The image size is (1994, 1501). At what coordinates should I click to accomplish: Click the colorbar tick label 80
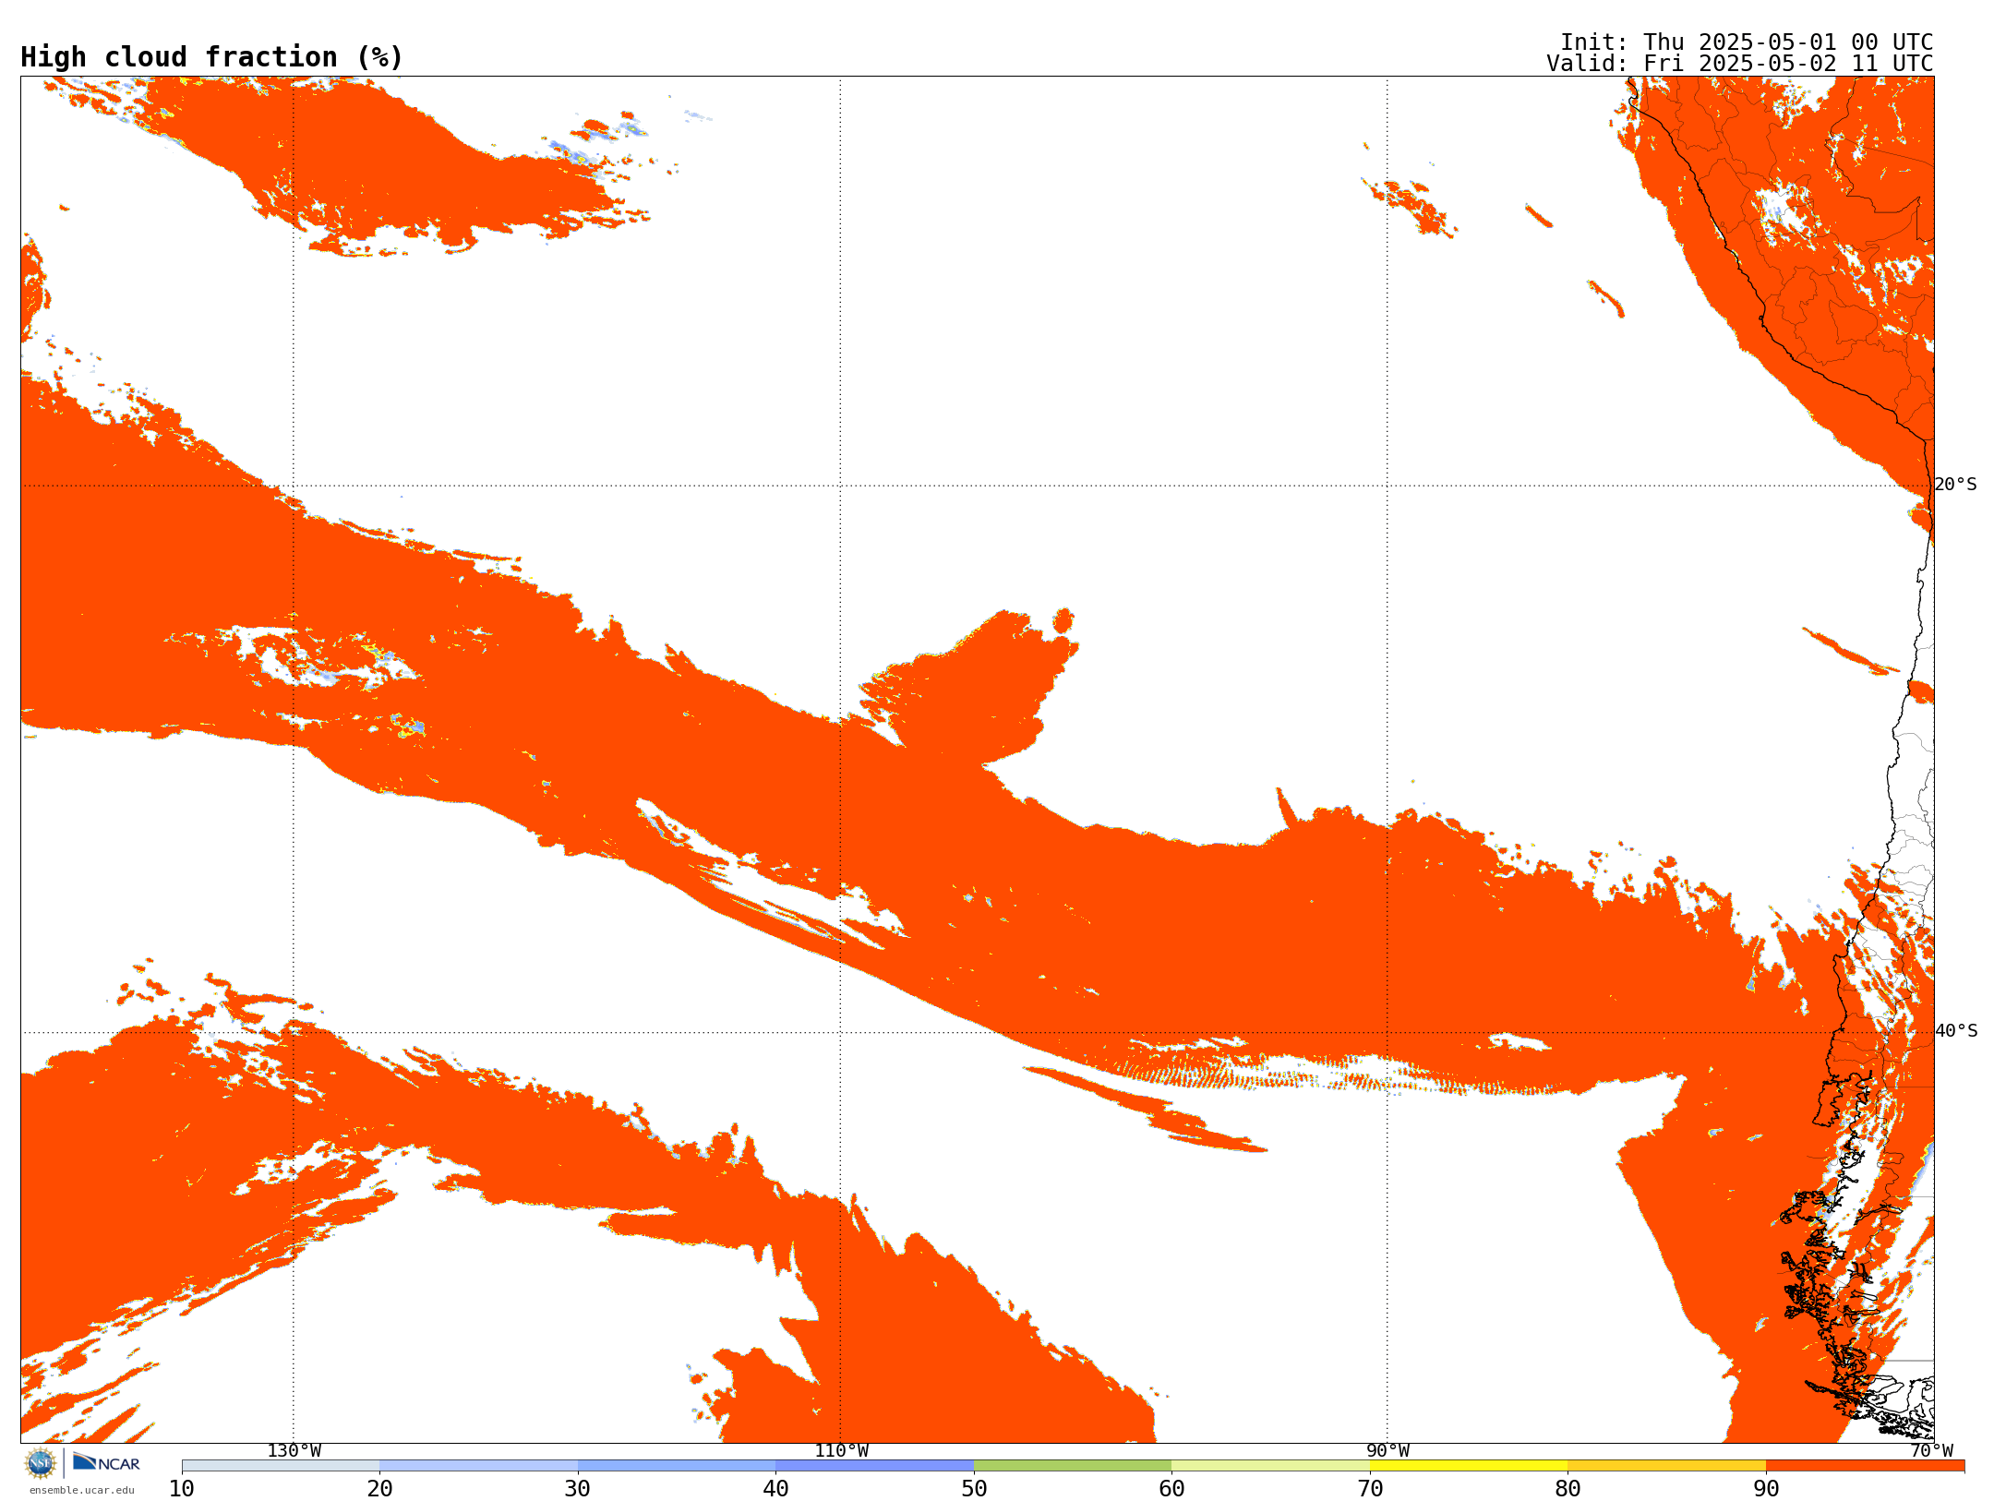coord(1568,1489)
